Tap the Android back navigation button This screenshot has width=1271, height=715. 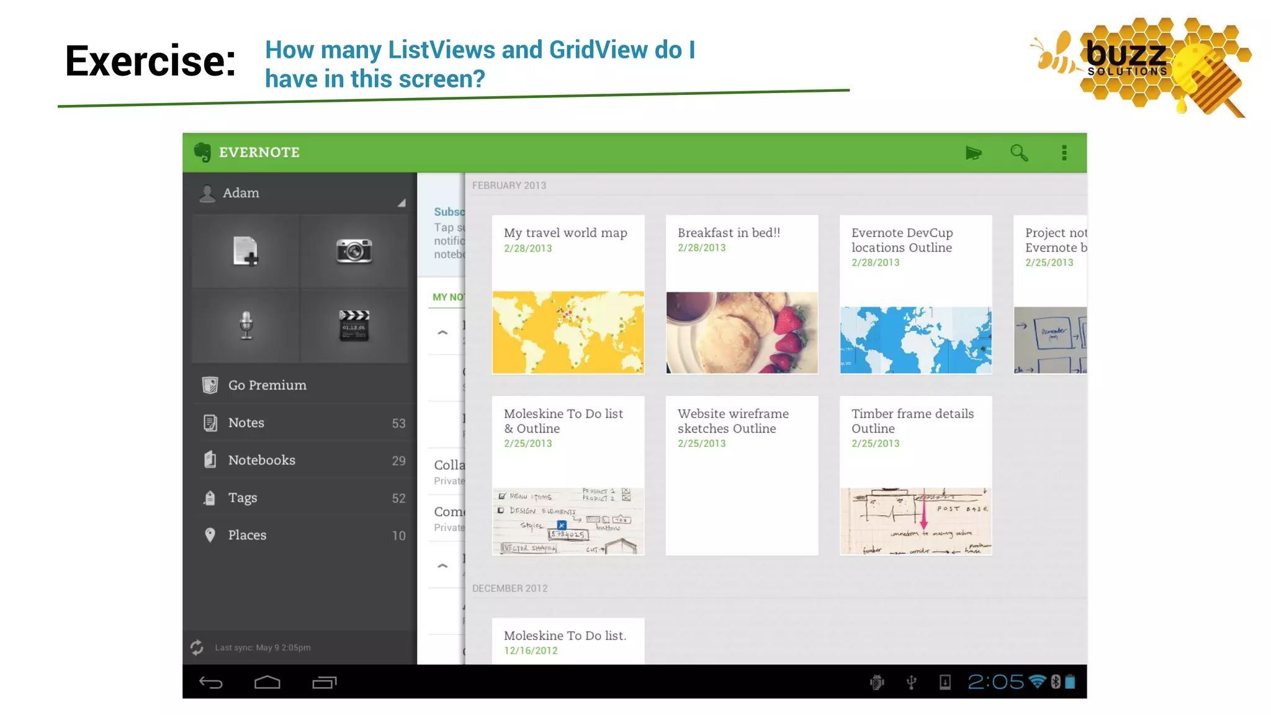(211, 683)
